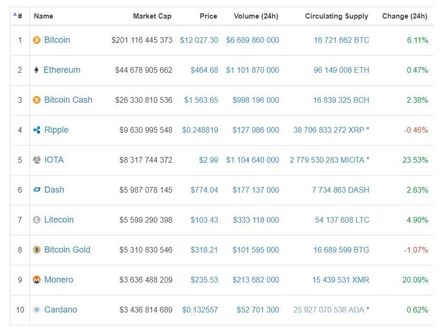Open the Ethereum name link
The image size is (445, 332).
tap(62, 70)
